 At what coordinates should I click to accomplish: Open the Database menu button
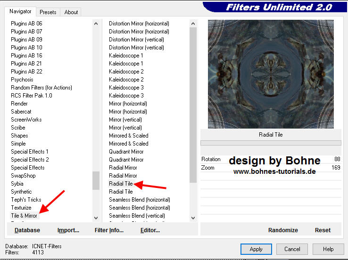coord(27,230)
